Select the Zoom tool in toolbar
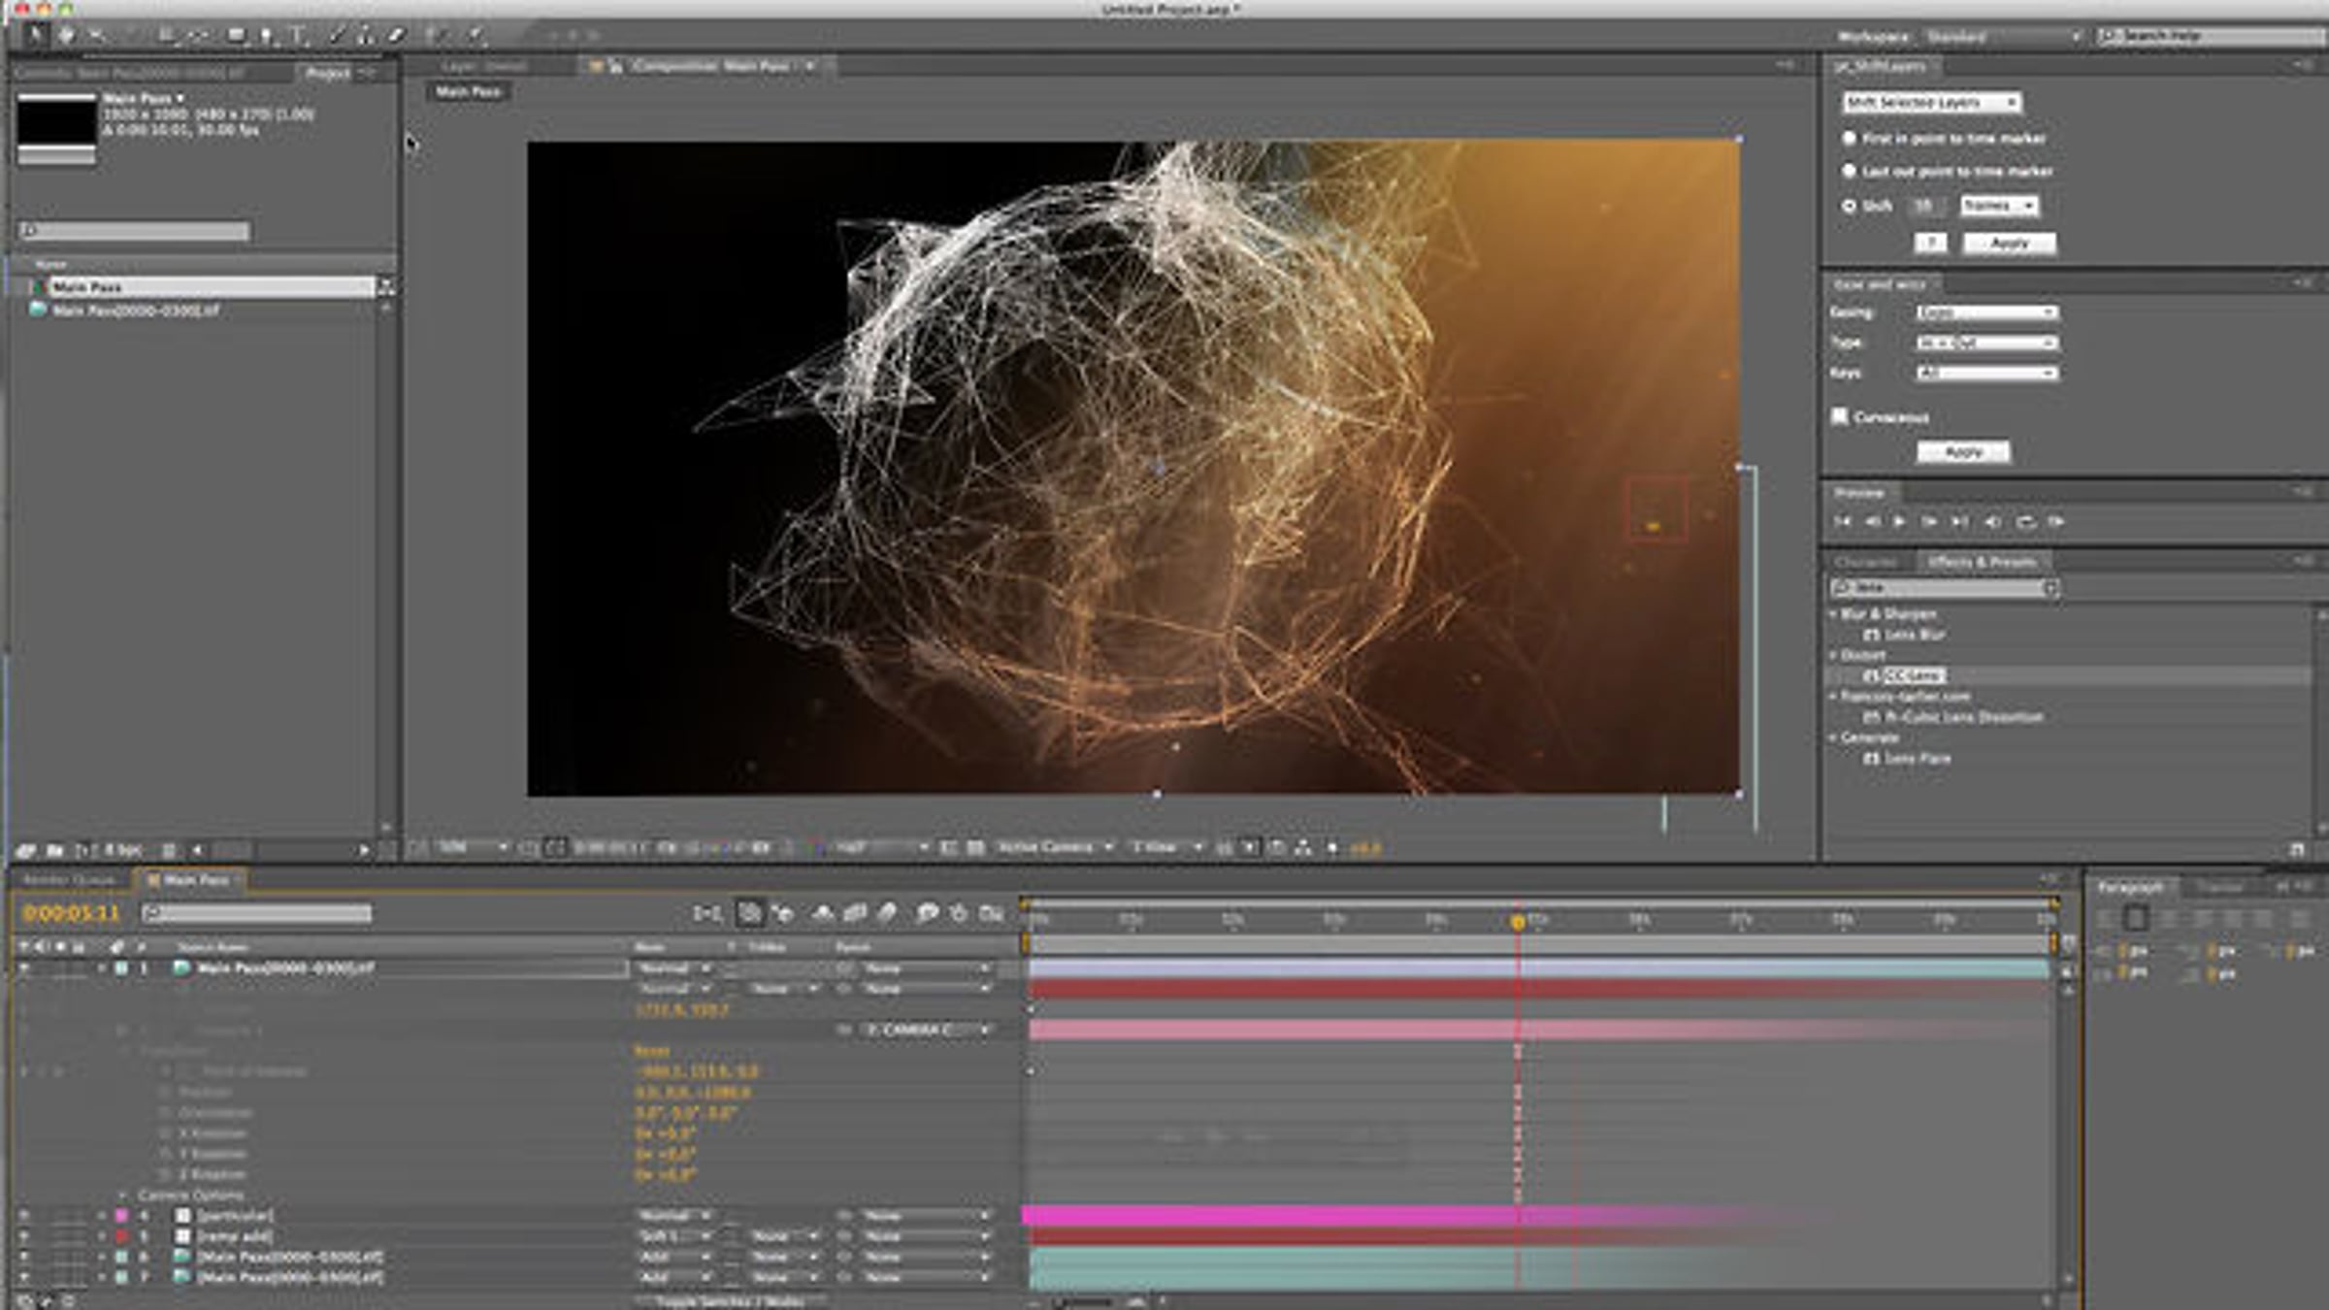This screenshot has width=2329, height=1310. 96,36
